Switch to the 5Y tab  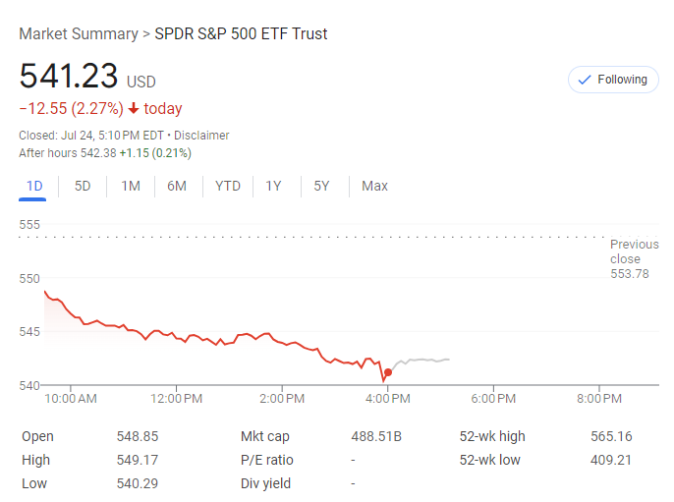tap(321, 186)
